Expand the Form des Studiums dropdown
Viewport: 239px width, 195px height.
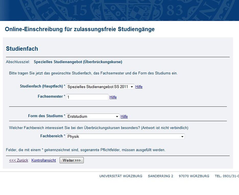pyautogui.click(x=93, y=116)
